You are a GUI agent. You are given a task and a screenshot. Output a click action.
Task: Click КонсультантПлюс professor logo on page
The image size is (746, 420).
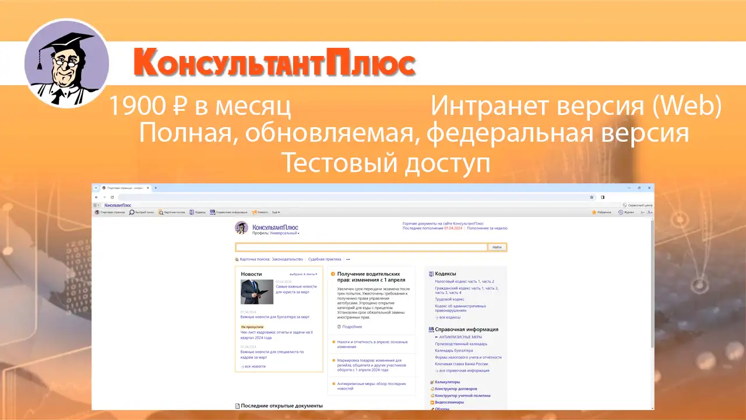point(241,228)
